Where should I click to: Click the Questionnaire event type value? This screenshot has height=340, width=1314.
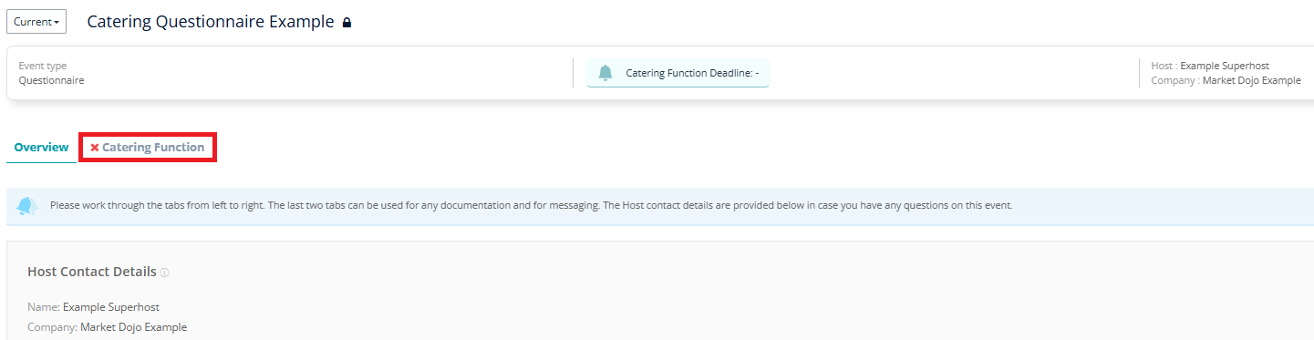click(52, 80)
